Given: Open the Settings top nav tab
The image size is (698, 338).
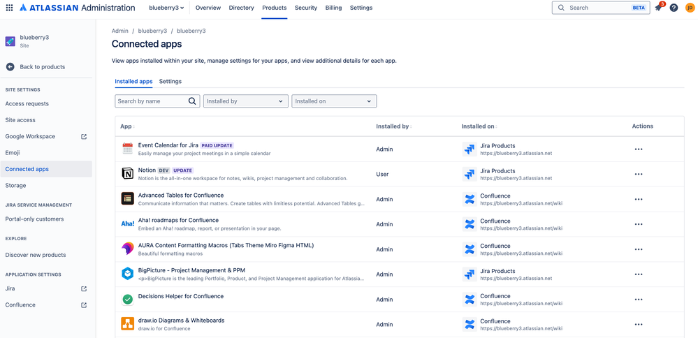Looking at the screenshot, I should tap(361, 8).
